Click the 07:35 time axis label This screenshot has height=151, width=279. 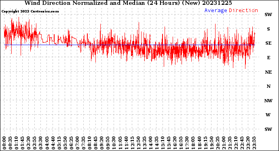(x=83, y=143)
